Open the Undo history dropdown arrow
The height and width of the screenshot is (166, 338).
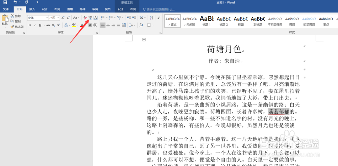pos(20,2)
